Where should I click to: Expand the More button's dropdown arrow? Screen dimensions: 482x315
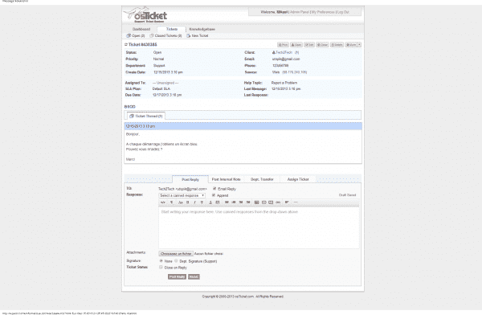tap(359, 45)
